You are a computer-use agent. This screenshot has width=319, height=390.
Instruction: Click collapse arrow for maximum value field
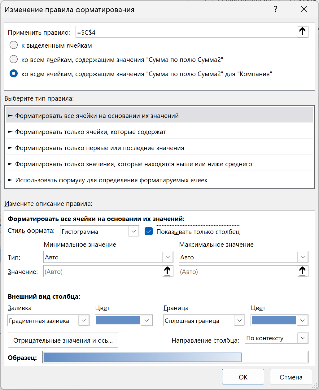(x=302, y=271)
